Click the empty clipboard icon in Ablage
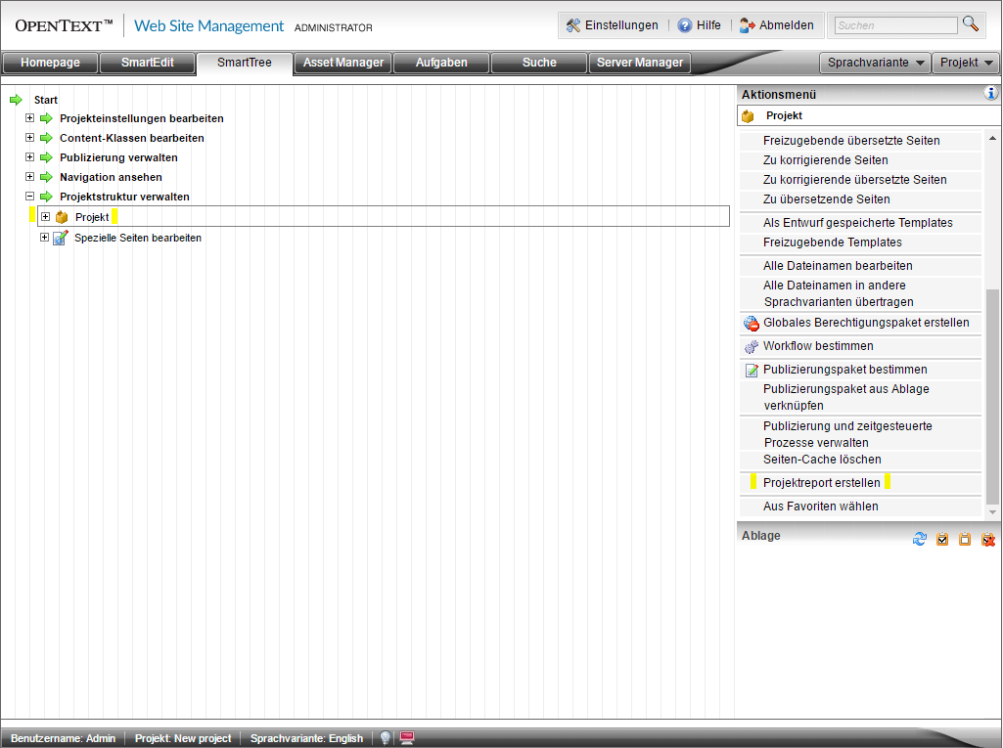This screenshot has width=1003, height=748. click(x=965, y=539)
